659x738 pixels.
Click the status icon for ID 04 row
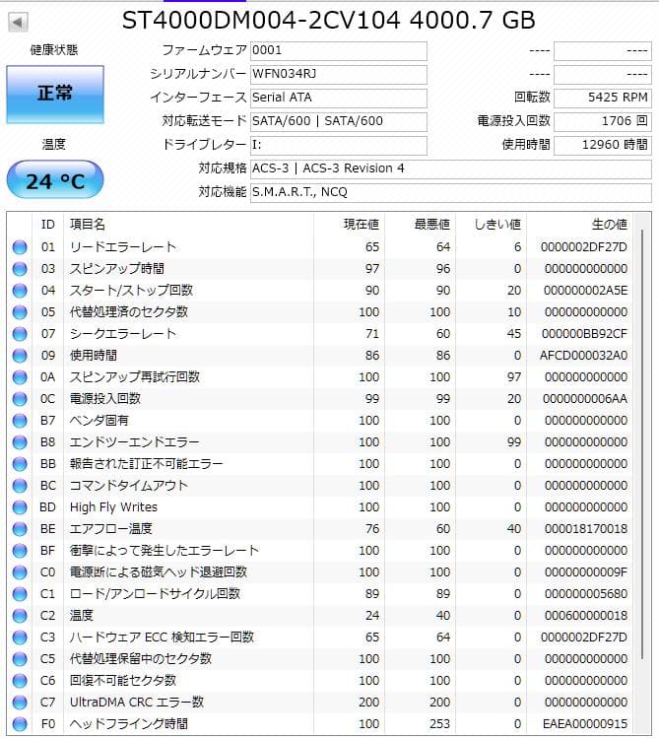coord(20,291)
